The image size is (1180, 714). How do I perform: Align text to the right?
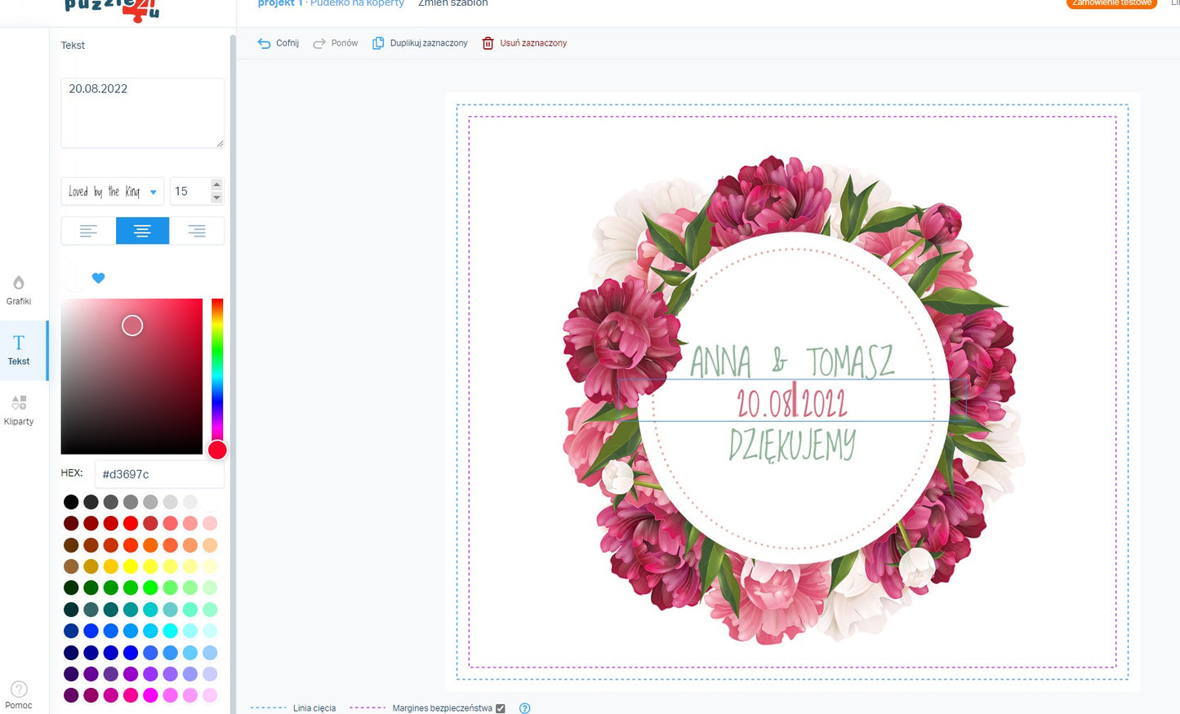(197, 231)
